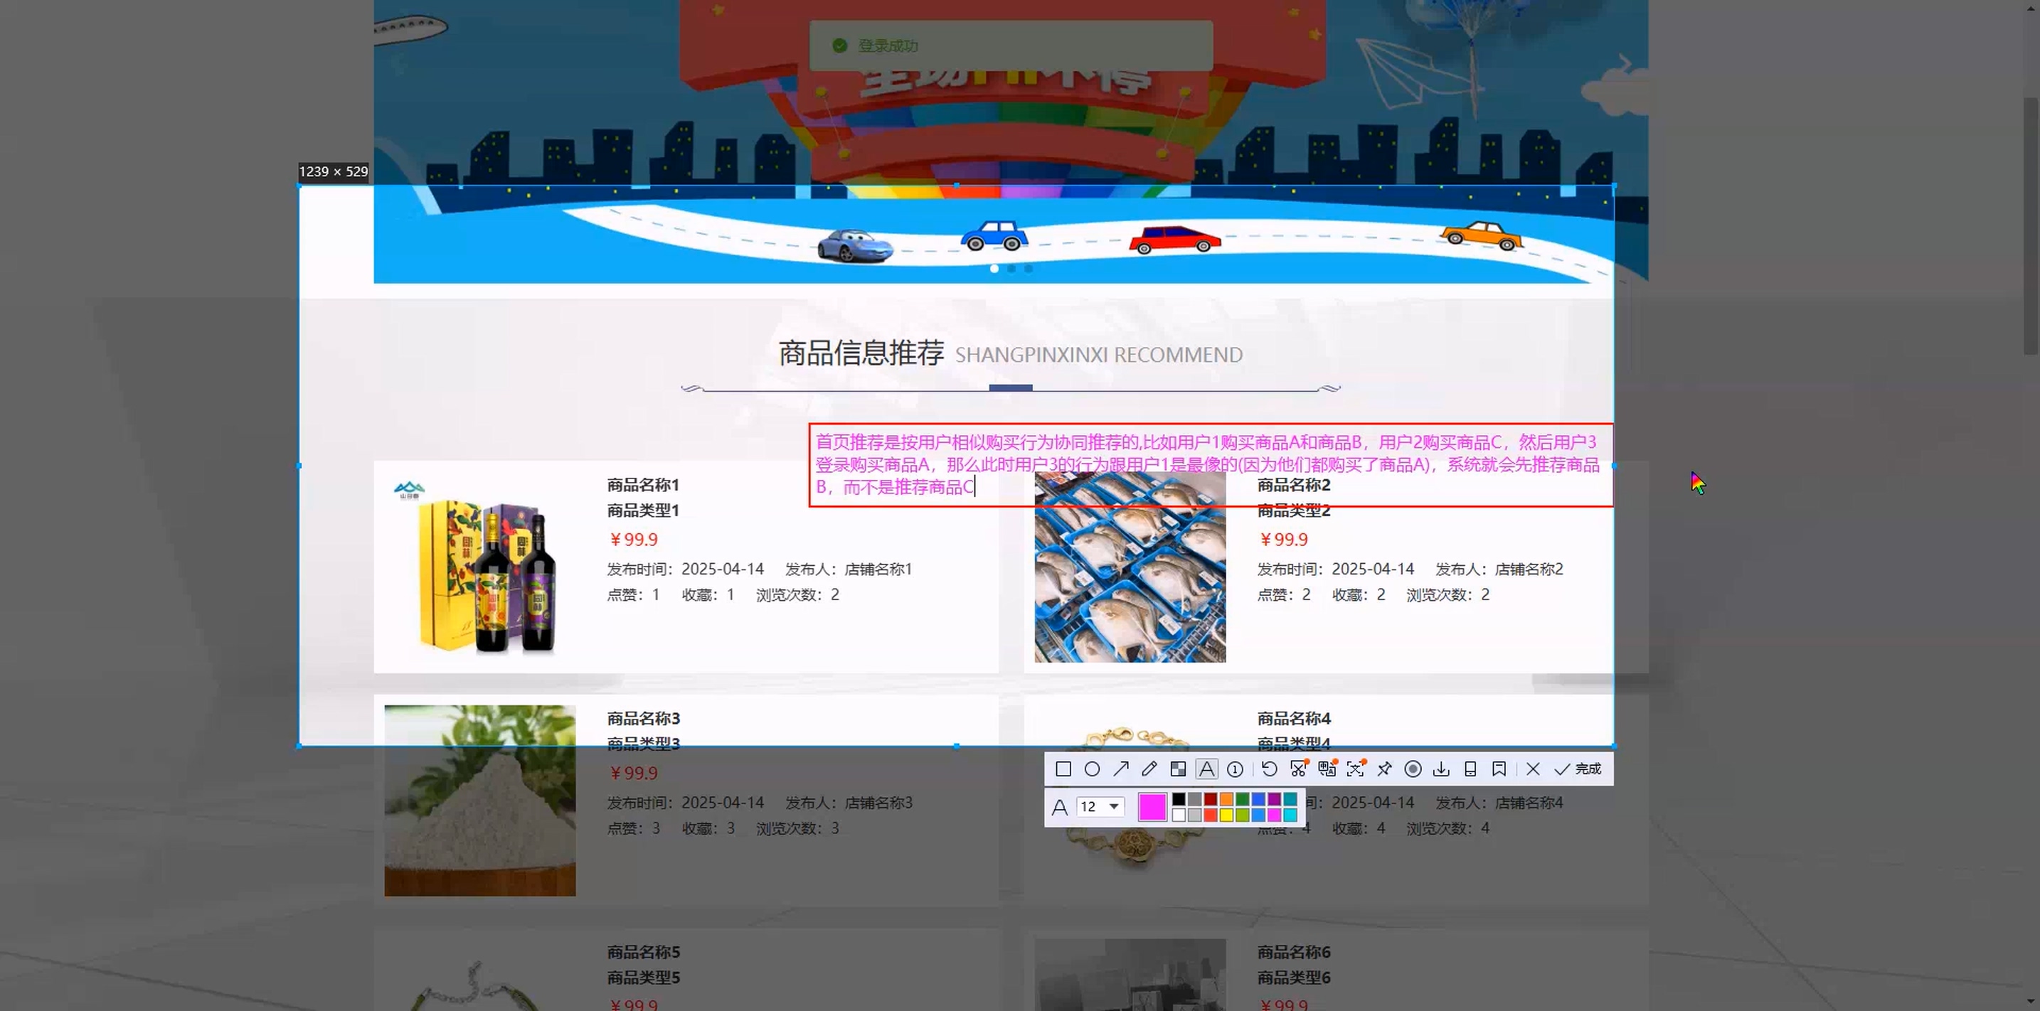The height and width of the screenshot is (1011, 2040).
Task: Pick the yellow color swatch
Action: [1226, 815]
